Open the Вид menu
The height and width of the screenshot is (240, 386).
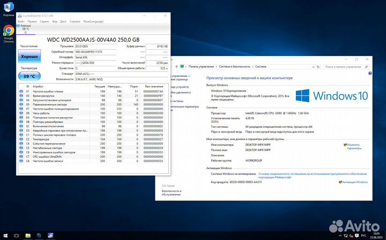pos(55,21)
